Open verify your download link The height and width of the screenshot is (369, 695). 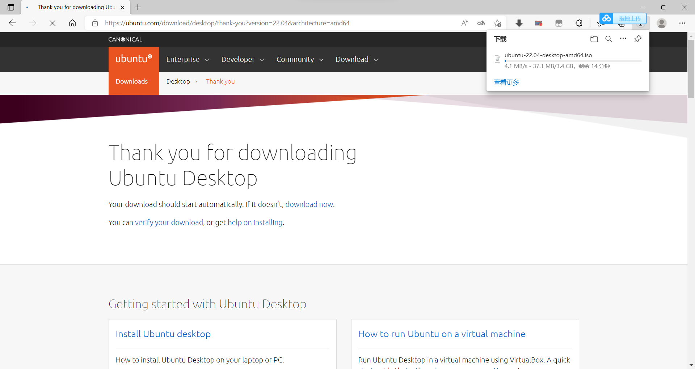[169, 222]
